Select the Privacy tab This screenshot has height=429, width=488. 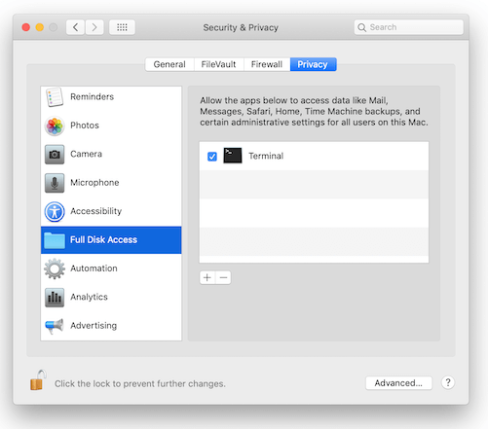(313, 64)
